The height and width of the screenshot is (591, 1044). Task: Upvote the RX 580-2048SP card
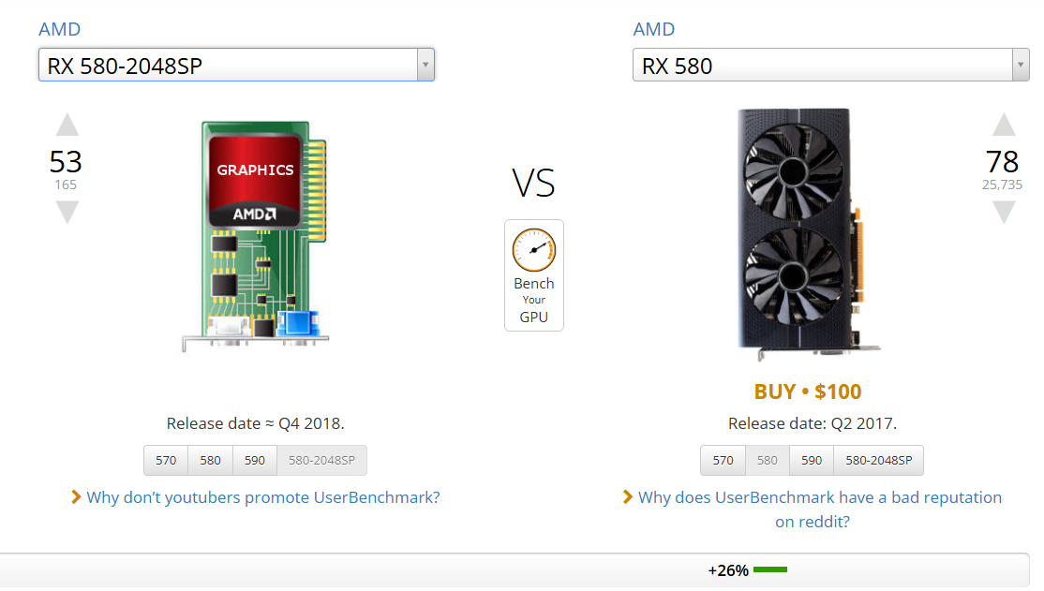click(67, 126)
